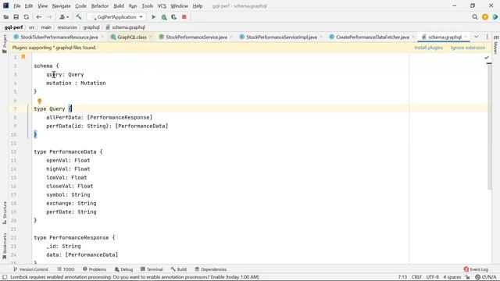Open GqlPerfApplication run configuration dropdown
This screenshot has height=281, width=500.
[116, 17]
